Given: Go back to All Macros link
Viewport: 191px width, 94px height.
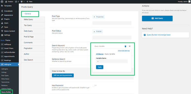Looking at the screenshot, I should point(100,54).
